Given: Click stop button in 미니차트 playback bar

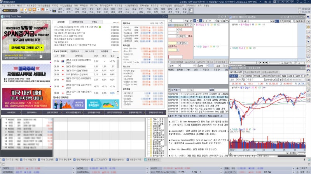Looking at the screenshot, I should 264,63.
